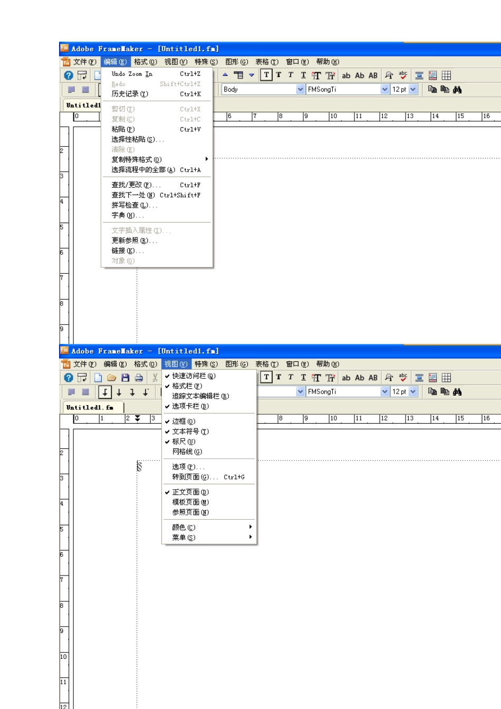Open paragraph format dropdown arrow in View-menu window
Image resolution: width=501 pixels, height=709 pixels.
click(300, 391)
